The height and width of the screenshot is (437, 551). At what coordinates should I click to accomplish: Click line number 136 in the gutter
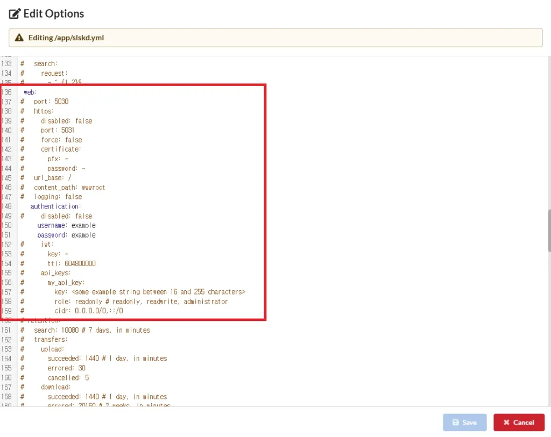pyautogui.click(x=7, y=92)
